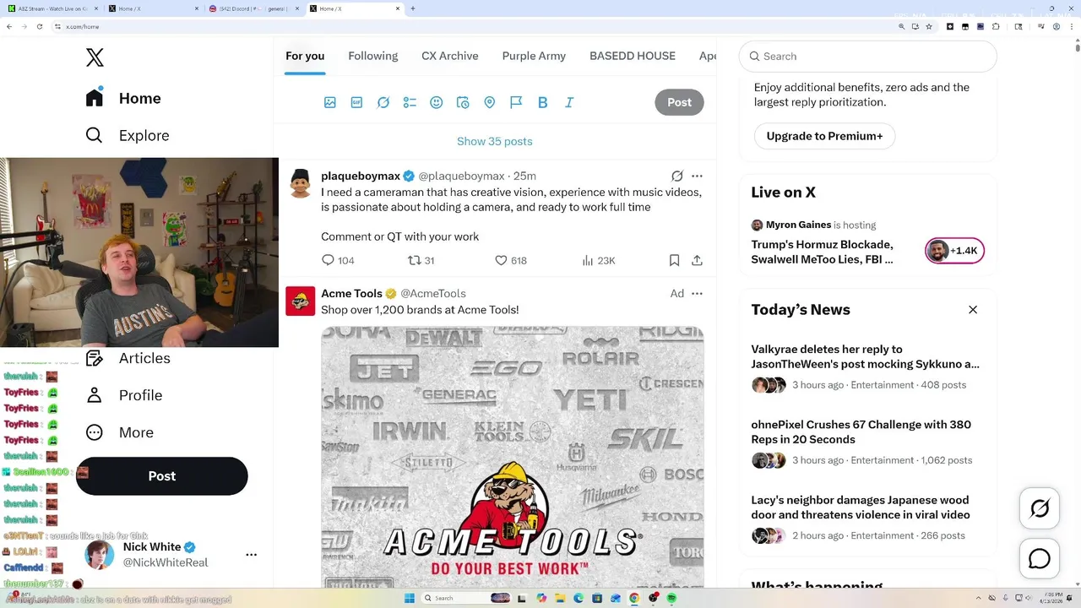
Task: Show 35 new posts
Action: tap(495, 141)
